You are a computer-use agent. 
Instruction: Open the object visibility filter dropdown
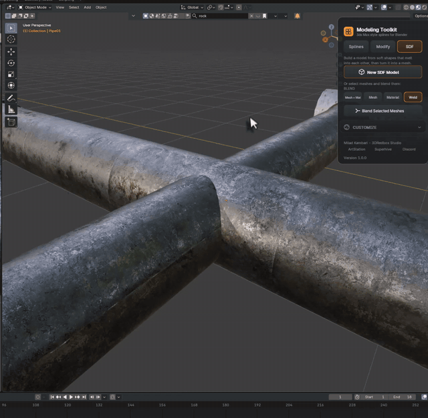click(x=359, y=7)
